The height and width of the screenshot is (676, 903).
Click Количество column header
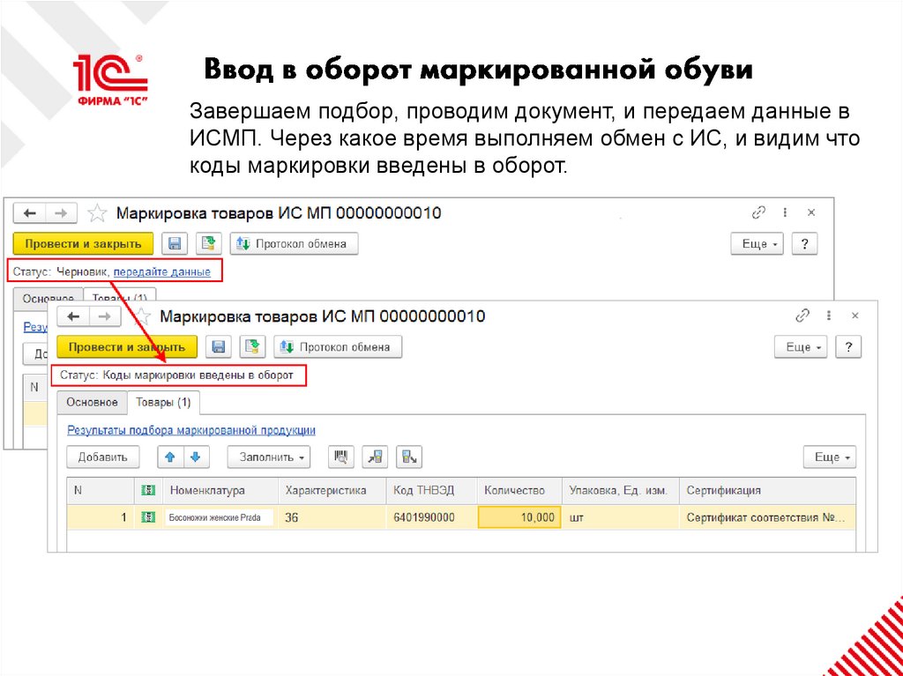tap(519, 491)
